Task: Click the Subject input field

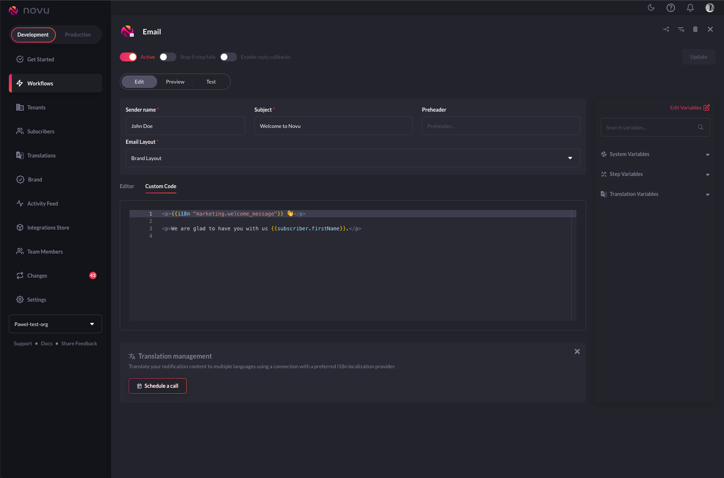Action: pos(333,126)
